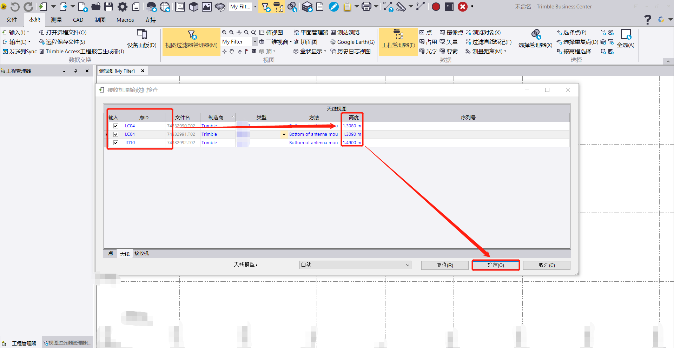Switch to the 接收机 tab in the dialog
The image size is (674, 348).
[x=142, y=254]
